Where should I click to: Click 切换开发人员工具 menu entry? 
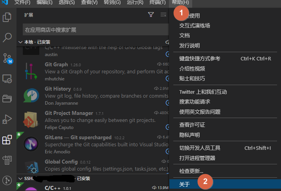click(x=200, y=148)
